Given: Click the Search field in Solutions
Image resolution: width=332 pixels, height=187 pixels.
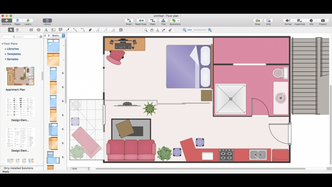Looking at the screenshot, I should 20,37.
